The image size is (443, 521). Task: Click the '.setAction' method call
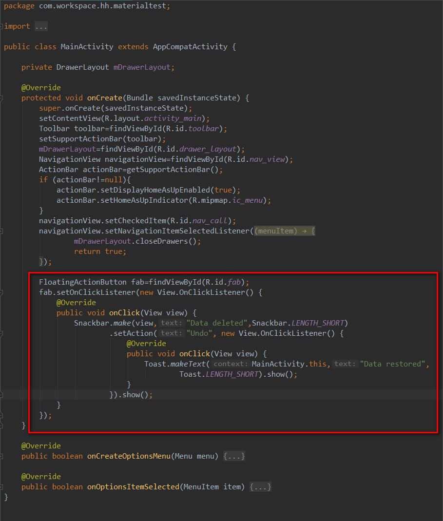click(131, 333)
